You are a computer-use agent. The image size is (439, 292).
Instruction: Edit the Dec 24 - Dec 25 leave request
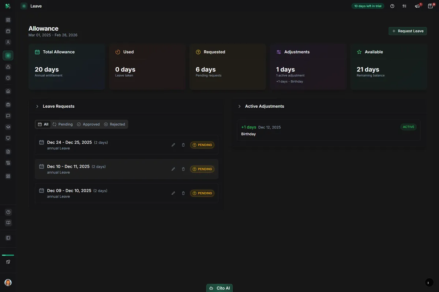pyautogui.click(x=173, y=145)
